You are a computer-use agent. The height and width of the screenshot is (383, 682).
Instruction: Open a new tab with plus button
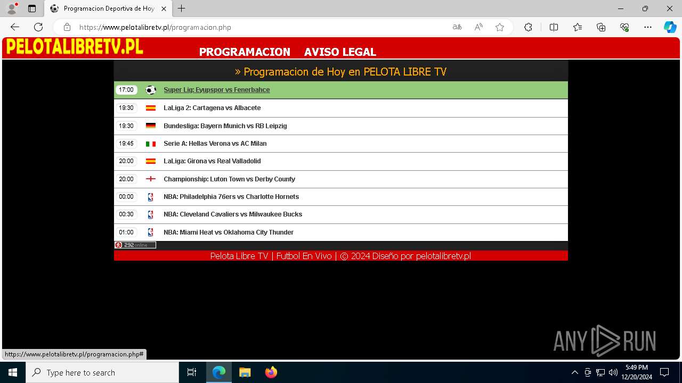(181, 9)
